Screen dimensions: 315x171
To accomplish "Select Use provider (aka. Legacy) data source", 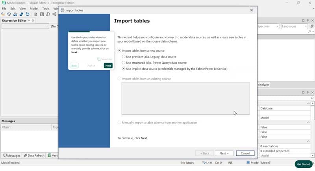I will [124, 57].
